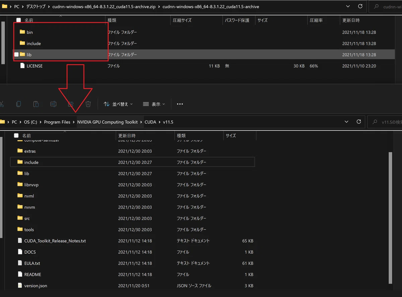Viewport: 402px width, 297px height.
Task: Click the Paste icon in the toolbar
Action: coord(36,104)
